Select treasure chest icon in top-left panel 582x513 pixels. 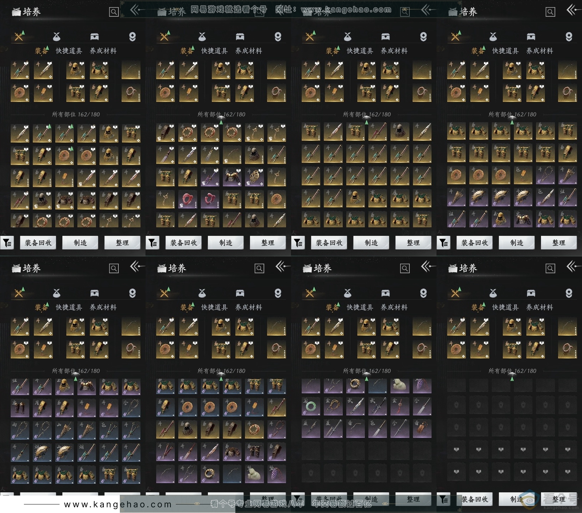click(95, 37)
